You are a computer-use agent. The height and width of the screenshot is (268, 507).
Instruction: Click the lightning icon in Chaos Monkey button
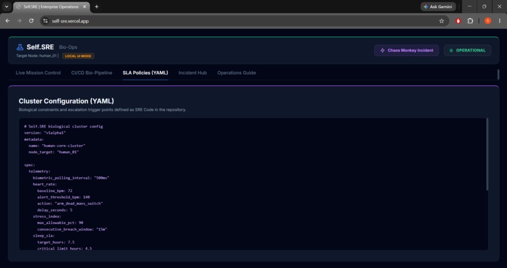click(x=382, y=50)
